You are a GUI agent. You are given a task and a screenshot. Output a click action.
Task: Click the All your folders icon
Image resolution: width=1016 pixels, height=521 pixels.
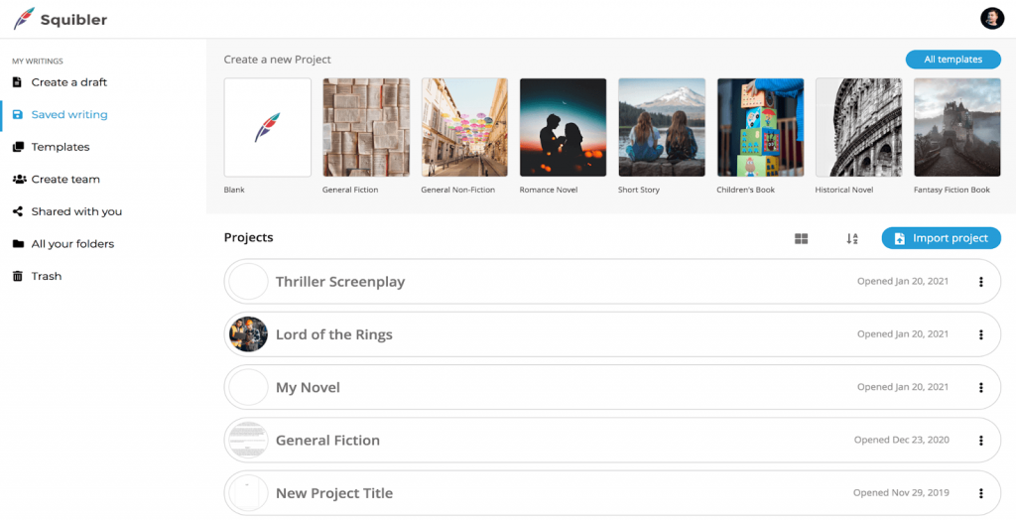(x=17, y=244)
